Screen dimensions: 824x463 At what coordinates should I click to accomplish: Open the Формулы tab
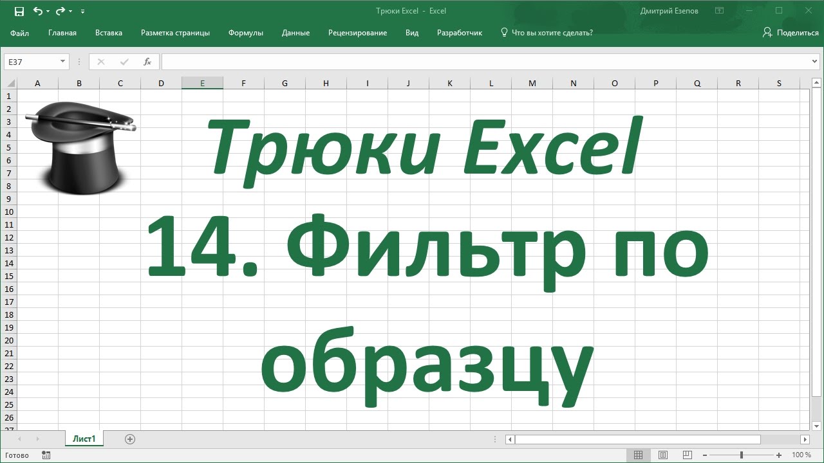pos(246,33)
